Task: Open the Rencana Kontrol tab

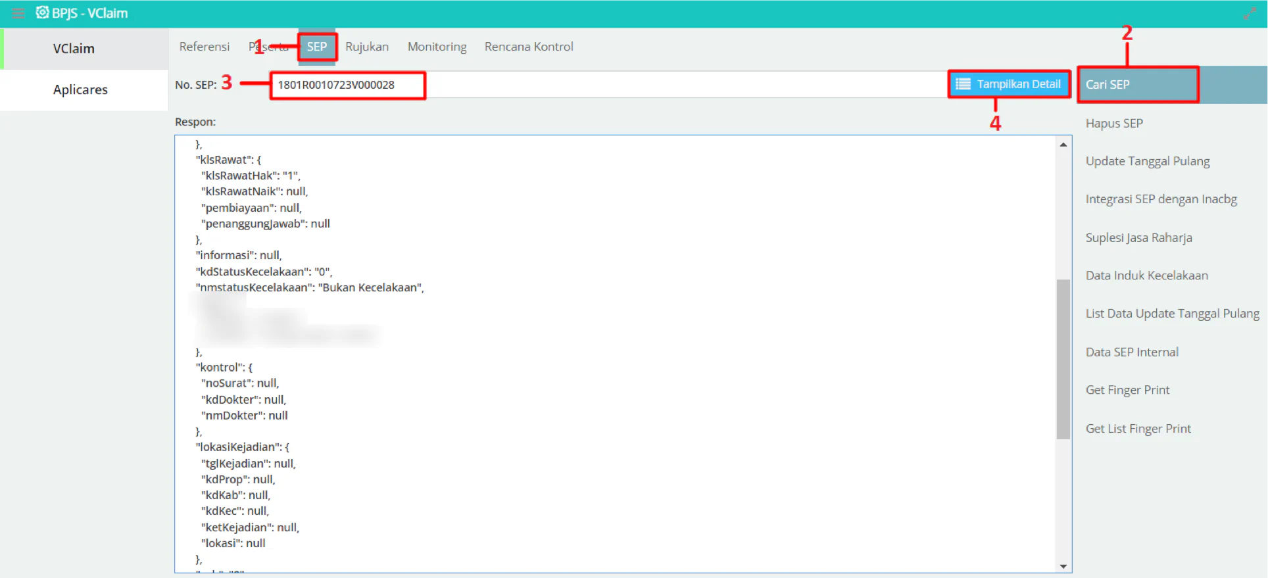Action: pos(529,47)
